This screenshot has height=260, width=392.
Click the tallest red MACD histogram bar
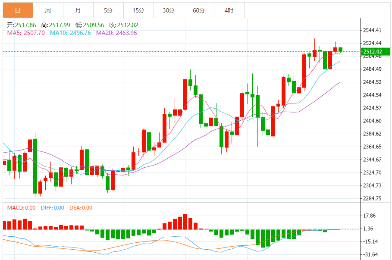(x=185, y=222)
